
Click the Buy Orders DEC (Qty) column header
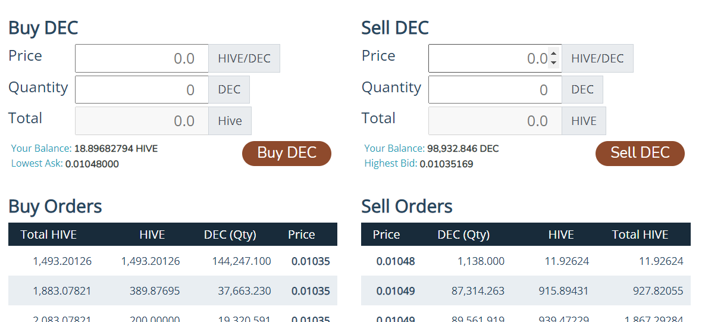(x=230, y=235)
